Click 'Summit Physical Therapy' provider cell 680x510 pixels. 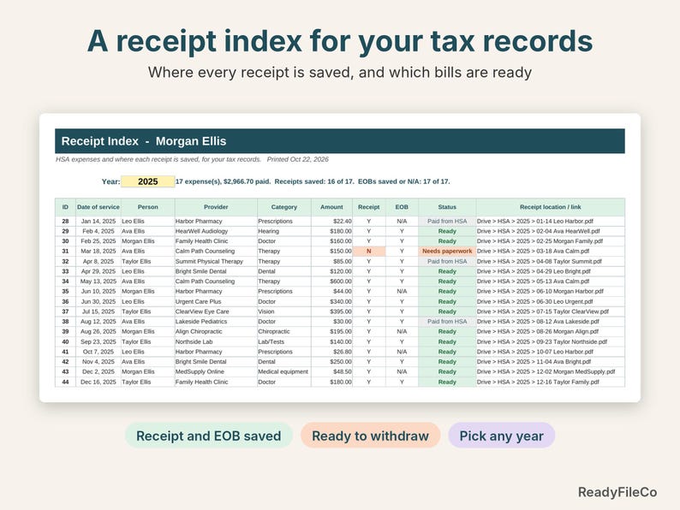pos(216,262)
